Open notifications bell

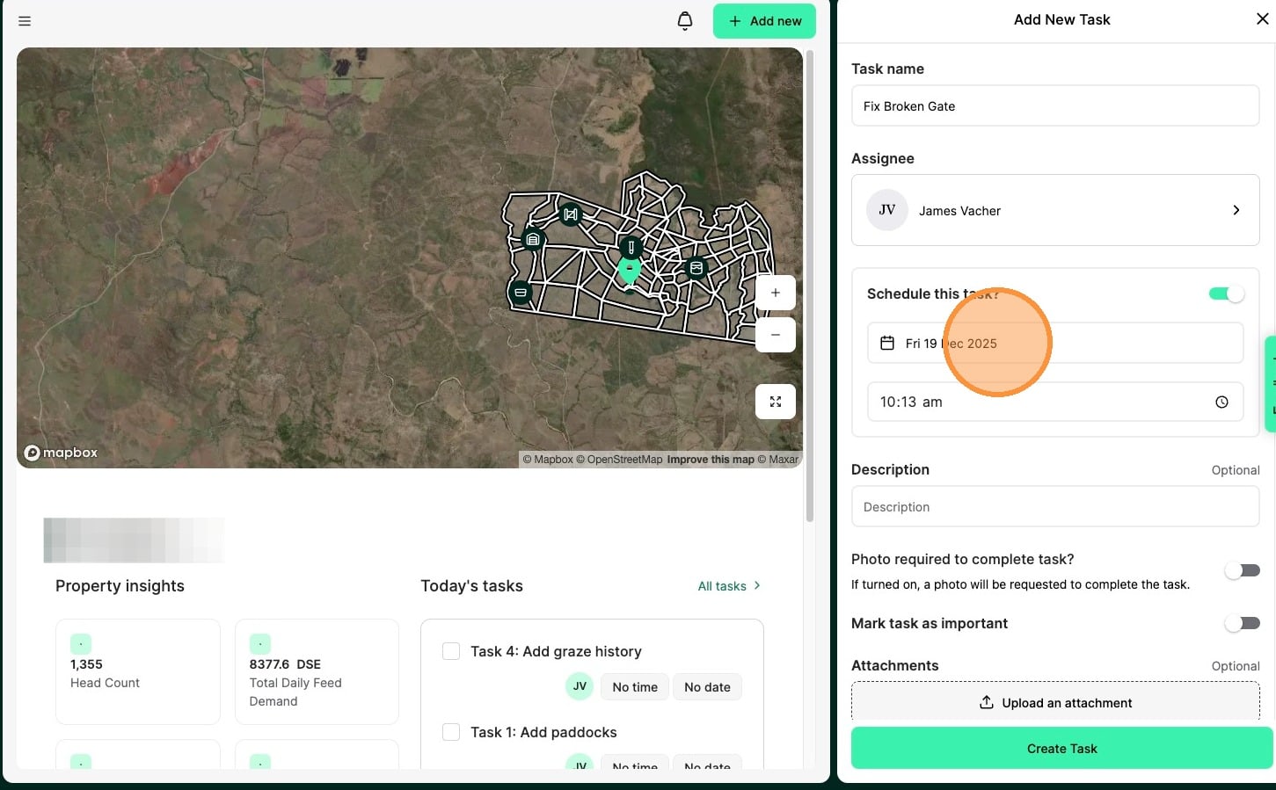[x=685, y=21]
